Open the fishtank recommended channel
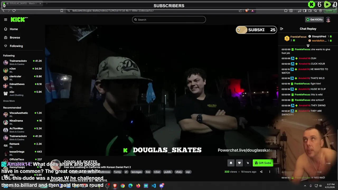This screenshot has width=338, height=190. click(x=22, y=145)
